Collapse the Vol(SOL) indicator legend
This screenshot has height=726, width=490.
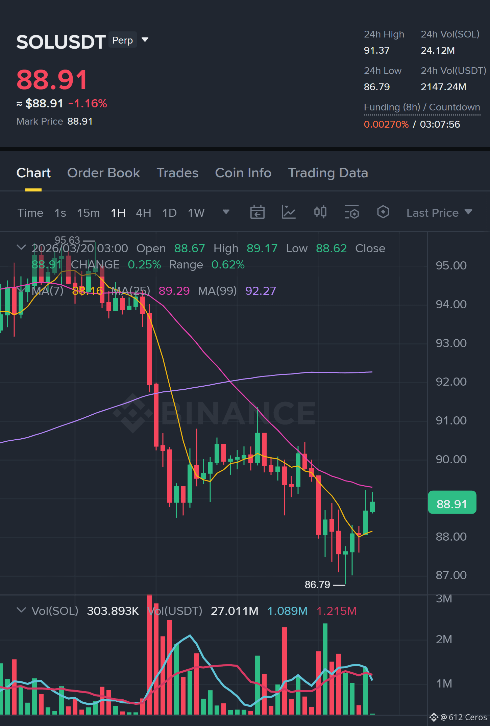coord(21,610)
